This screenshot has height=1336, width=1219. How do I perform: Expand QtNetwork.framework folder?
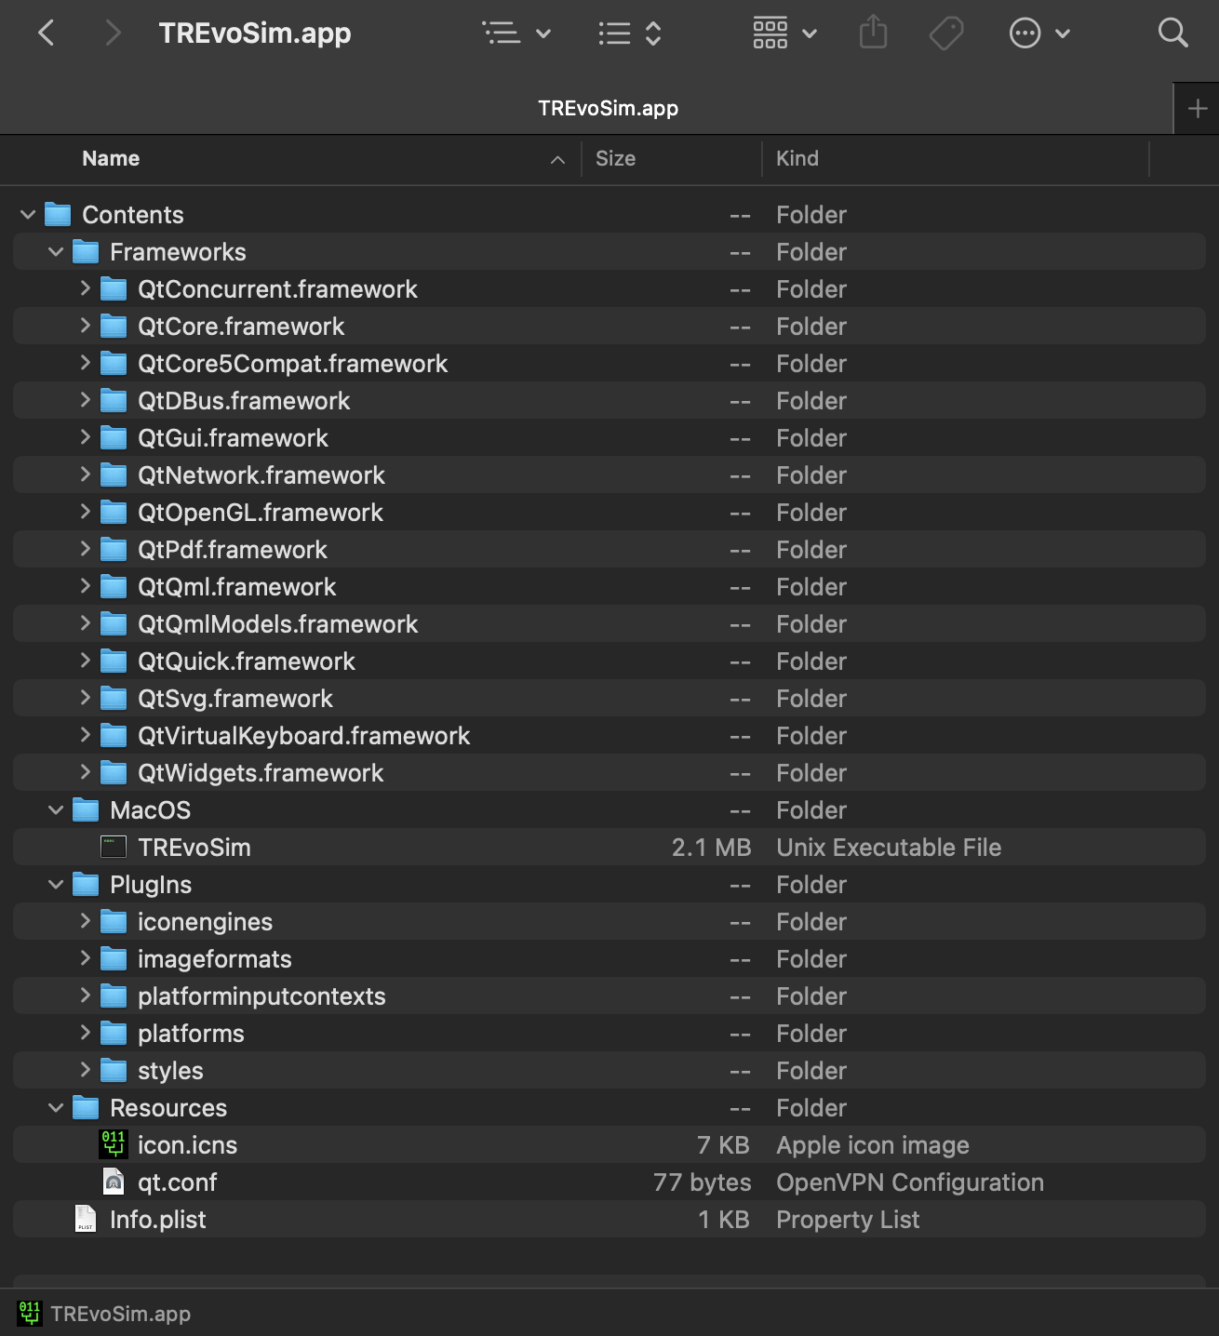[x=85, y=474]
